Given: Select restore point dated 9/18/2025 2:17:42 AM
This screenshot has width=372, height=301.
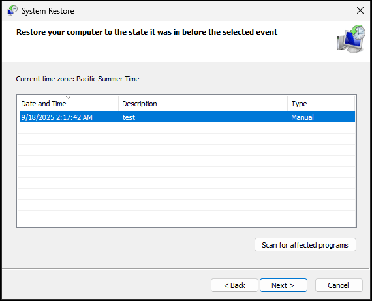Looking at the screenshot, I should point(187,117).
